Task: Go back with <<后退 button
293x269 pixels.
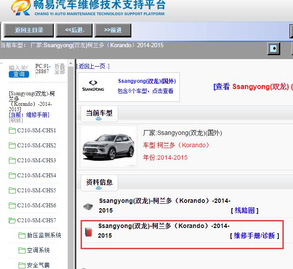Action: (74, 30)
